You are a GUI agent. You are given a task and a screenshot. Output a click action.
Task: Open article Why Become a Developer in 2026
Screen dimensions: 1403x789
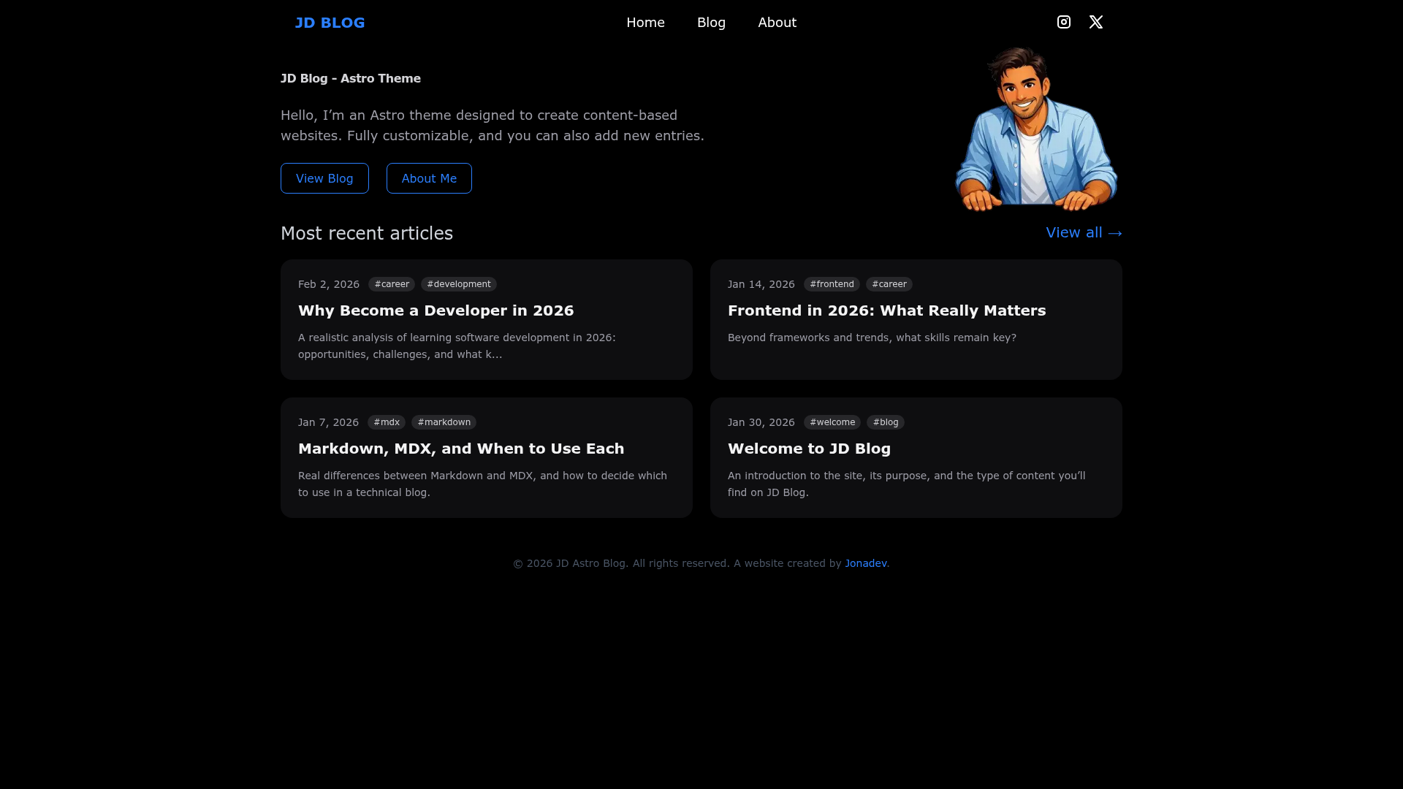pos(436,310)
